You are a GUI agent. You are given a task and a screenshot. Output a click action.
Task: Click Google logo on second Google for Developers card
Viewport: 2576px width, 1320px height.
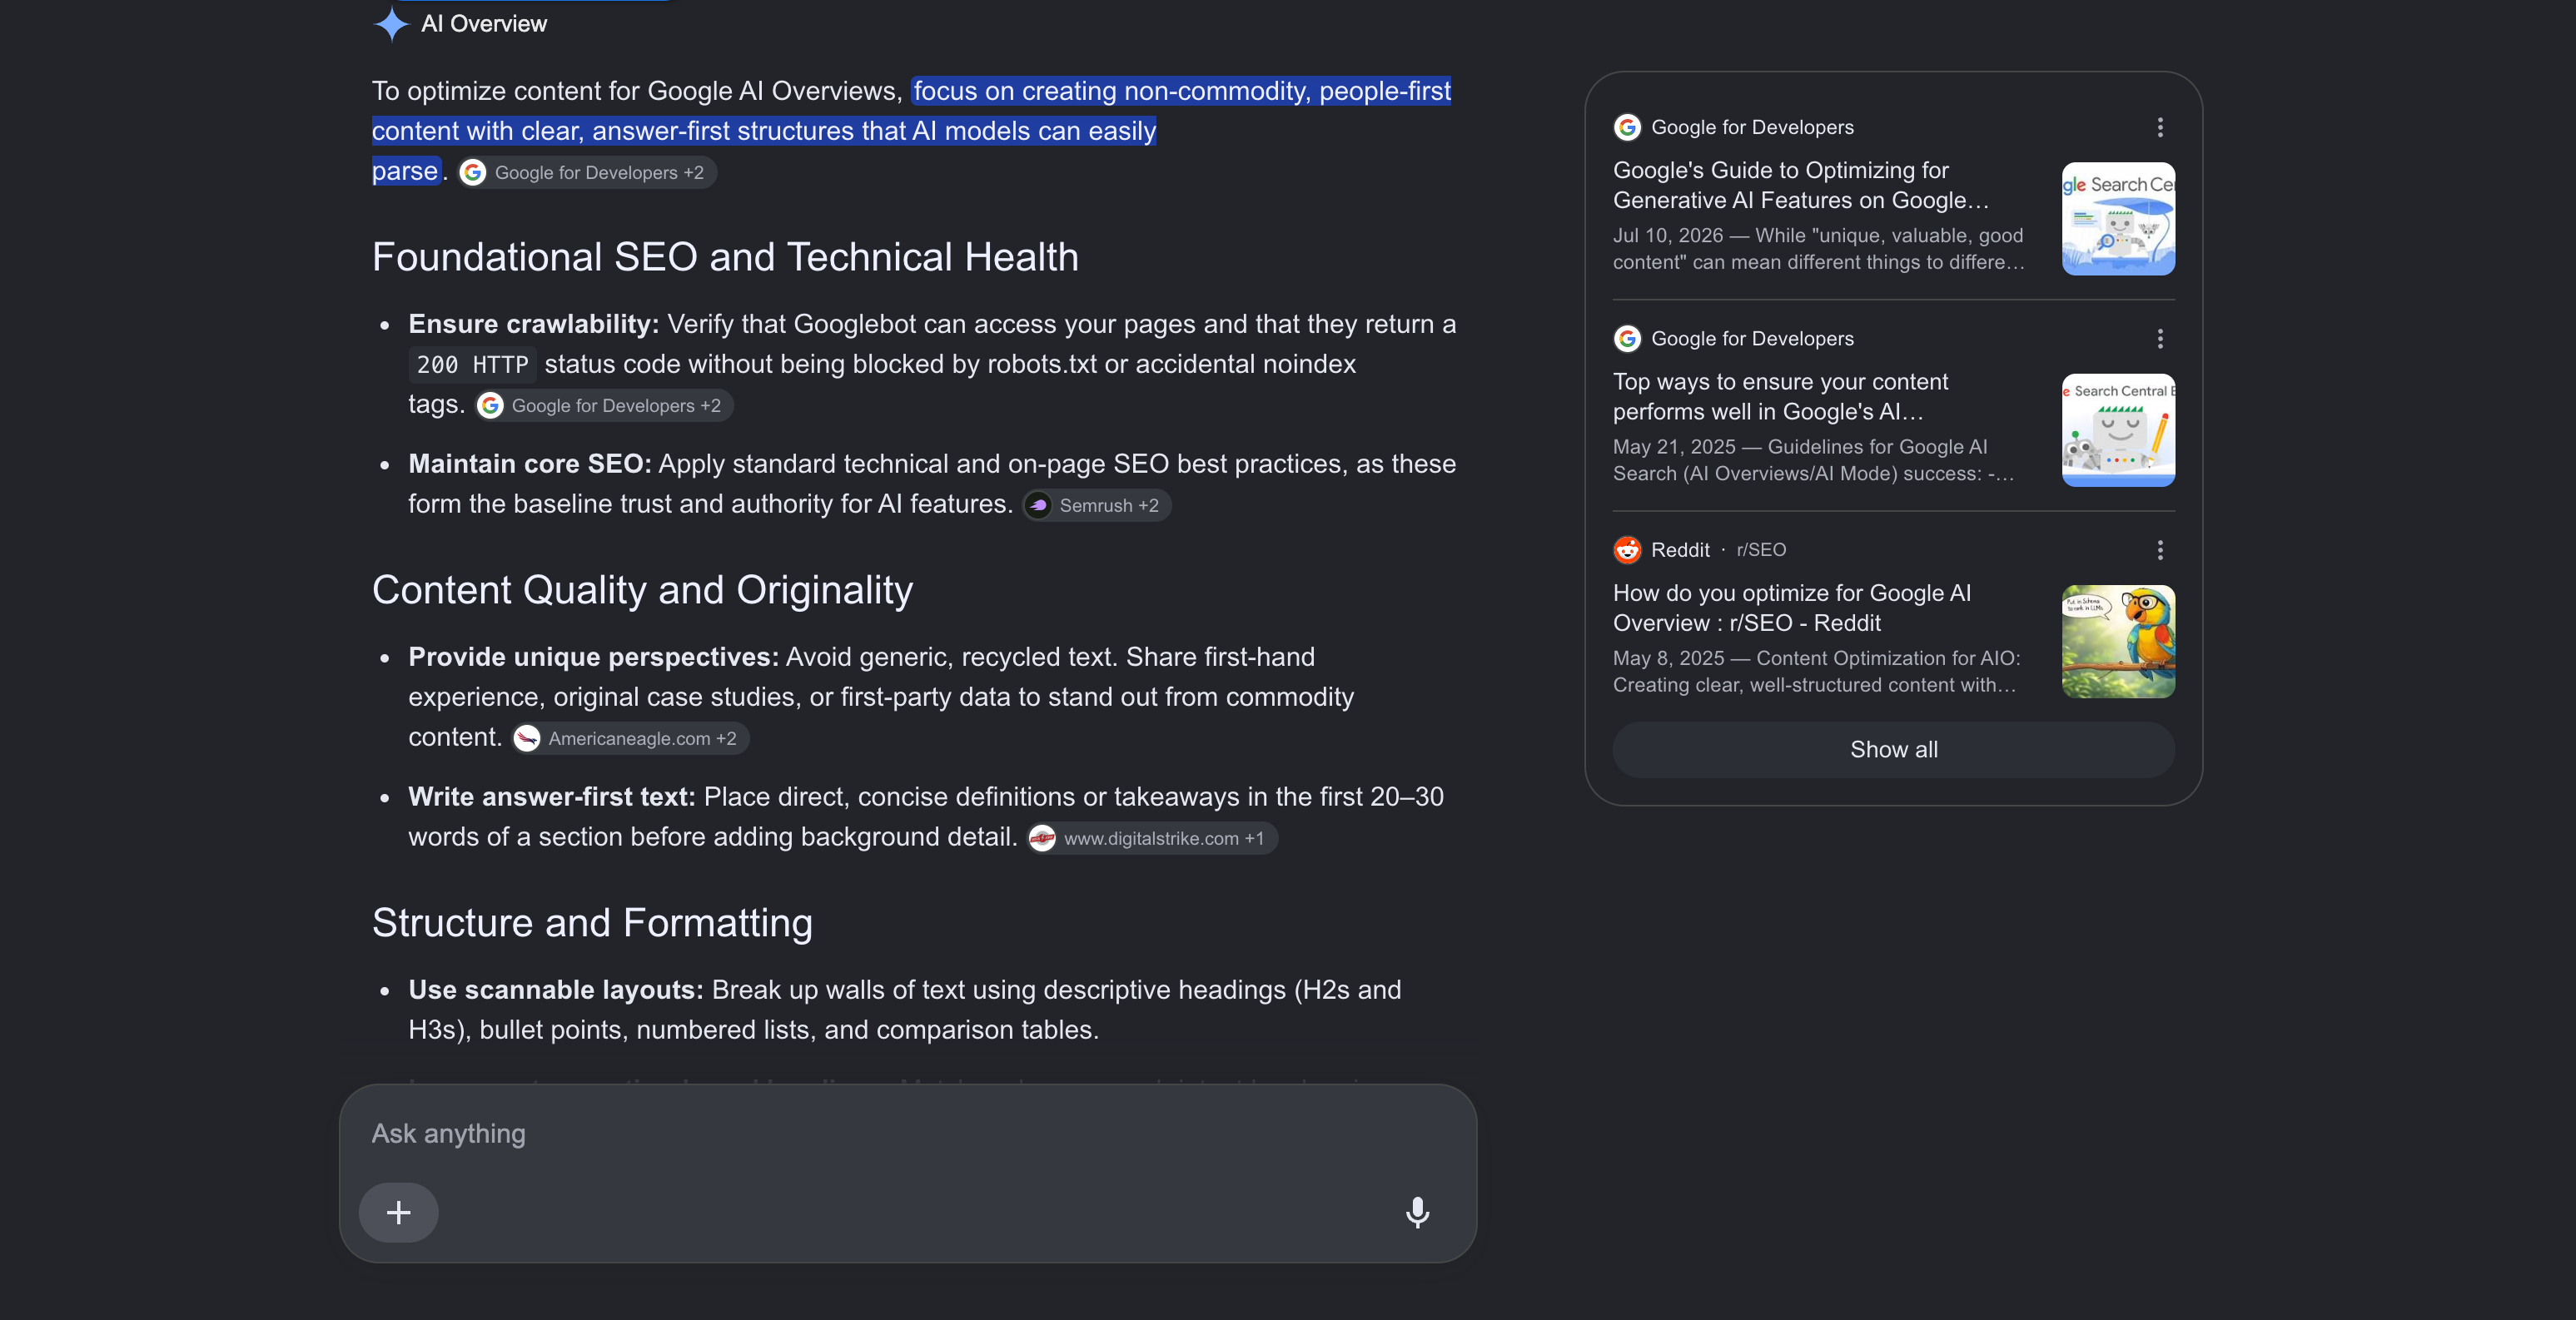[x=1627, y=339]
